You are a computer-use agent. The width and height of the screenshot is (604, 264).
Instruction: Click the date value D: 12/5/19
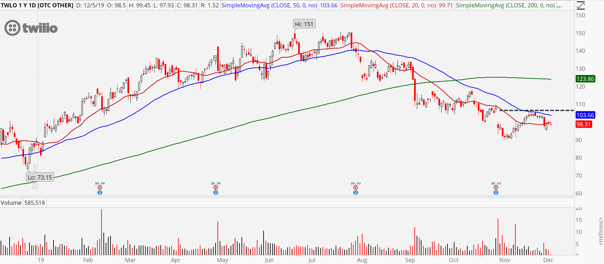tap(91, 5)
